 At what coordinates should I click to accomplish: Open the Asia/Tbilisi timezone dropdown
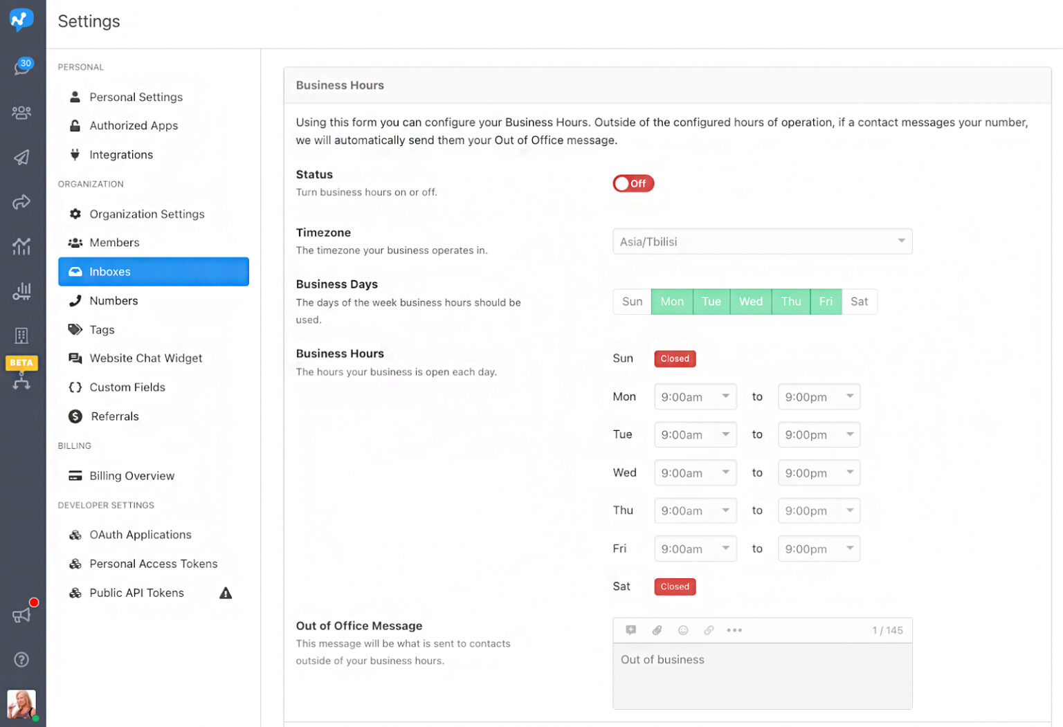point(762,241)
